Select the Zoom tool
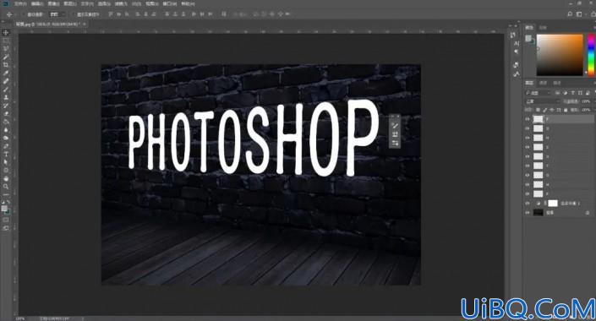596x321 pixels. (6, 187)
